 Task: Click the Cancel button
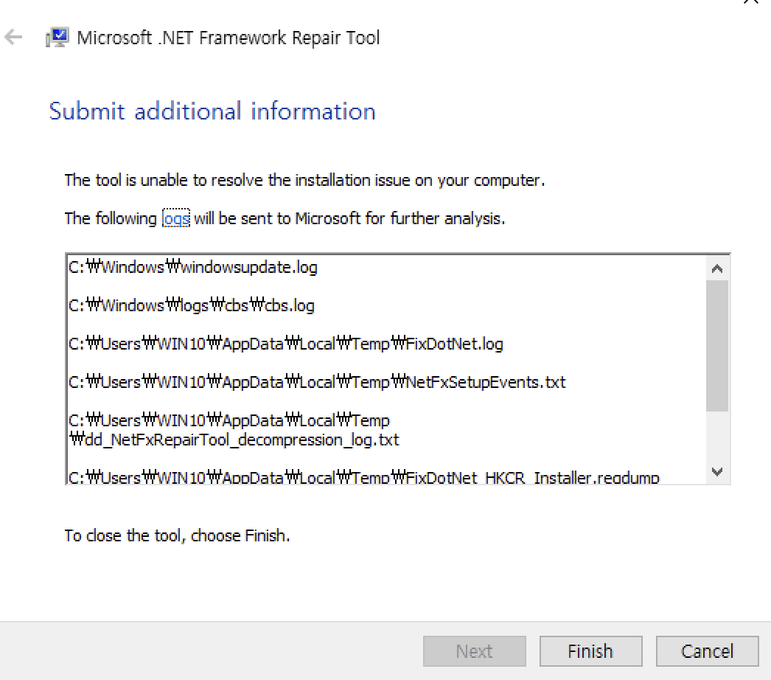pos(707,651)
